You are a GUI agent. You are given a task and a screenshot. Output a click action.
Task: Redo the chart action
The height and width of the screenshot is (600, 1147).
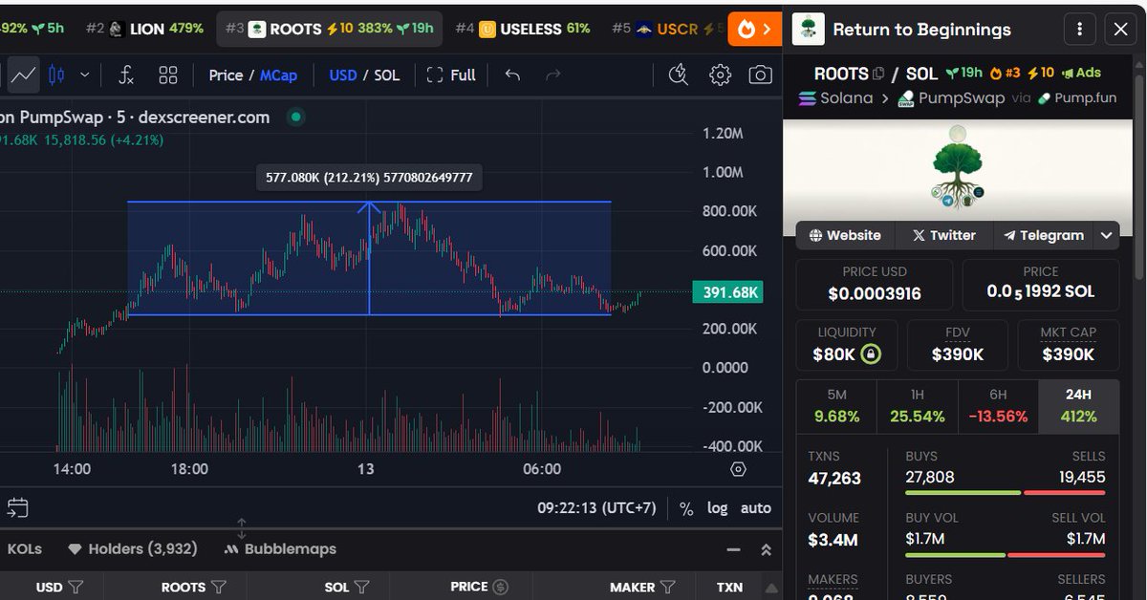pyautogui.click(x=552, y=75)
